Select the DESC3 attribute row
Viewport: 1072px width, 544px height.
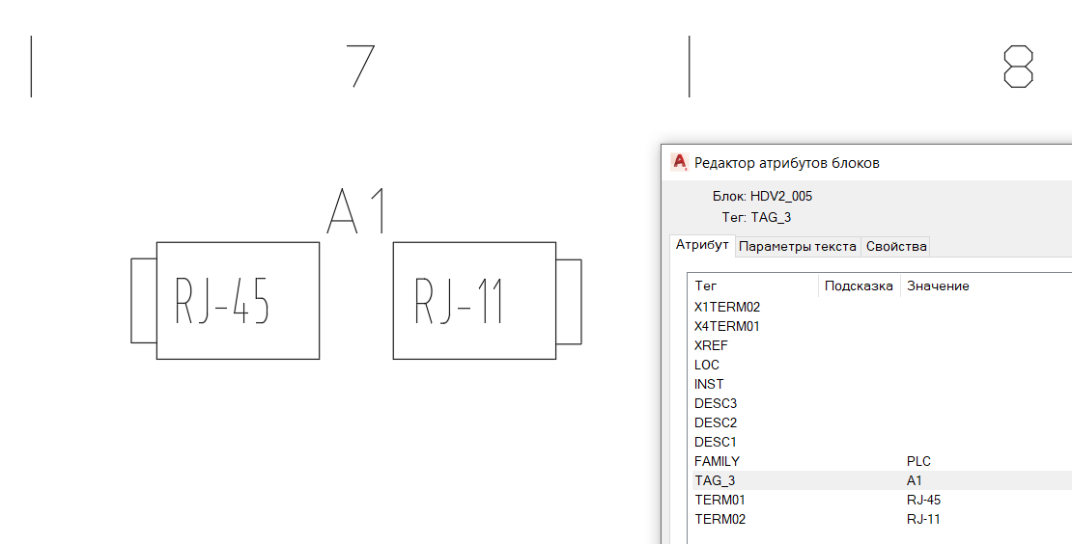point(882,403)
